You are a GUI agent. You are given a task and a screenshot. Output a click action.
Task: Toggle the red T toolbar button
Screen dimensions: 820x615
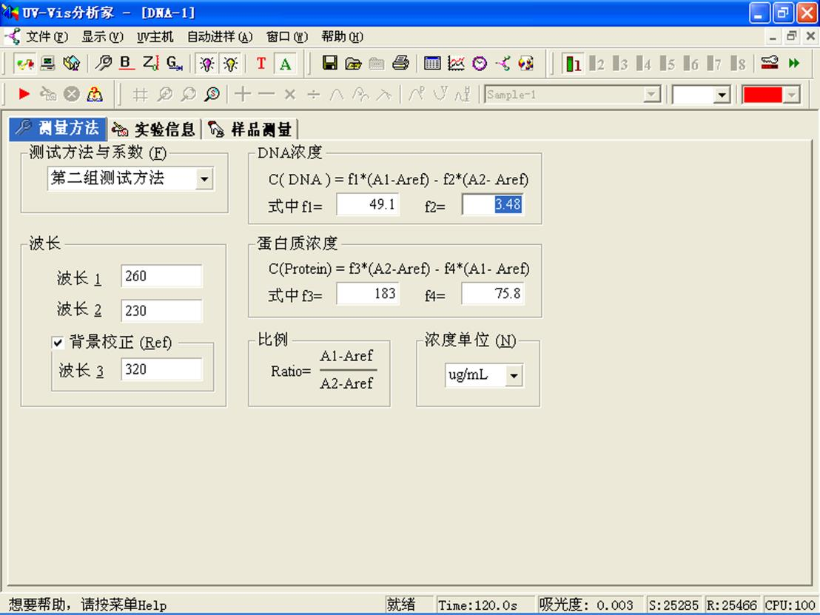tap(261, 64)
